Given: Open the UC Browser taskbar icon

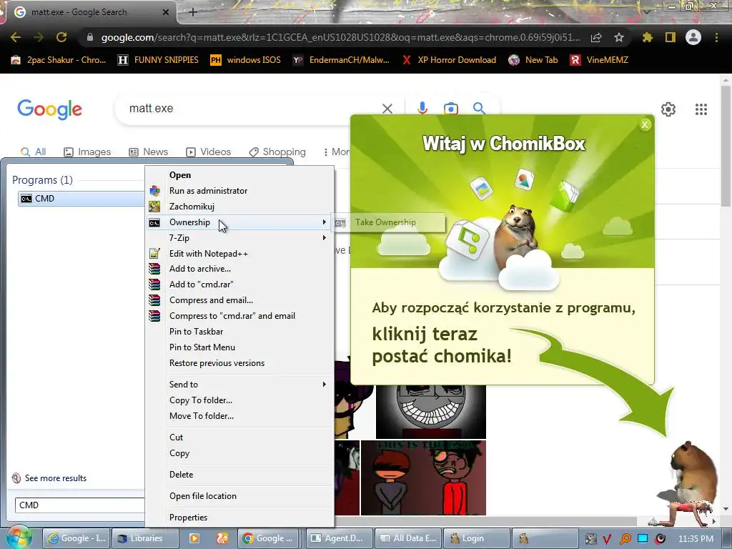Looking at the screenshot, I should (x=222, y=538).
